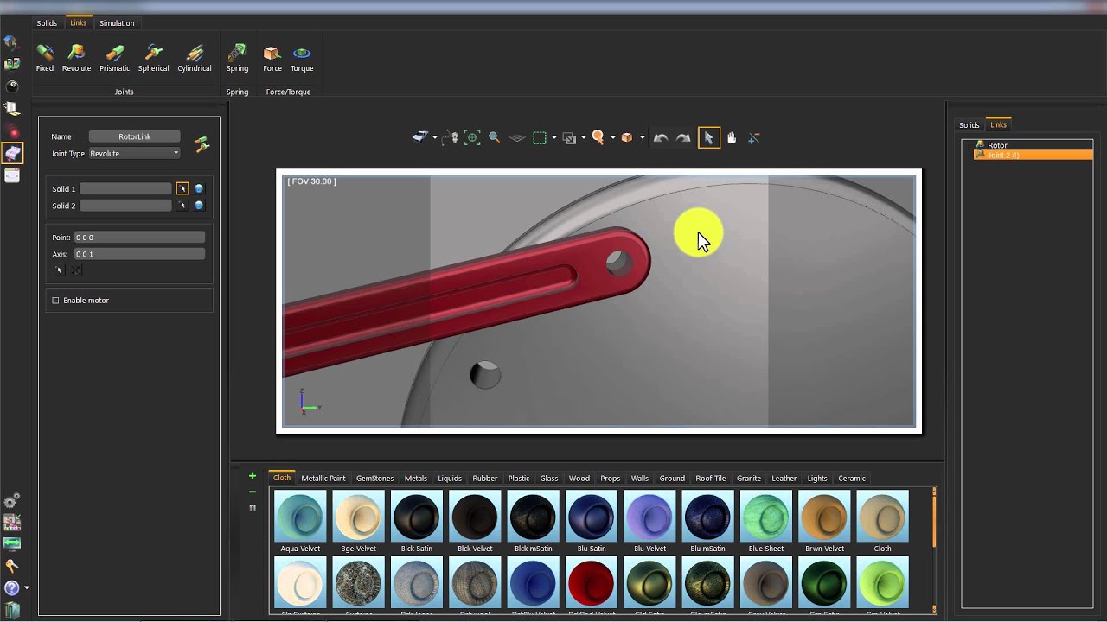
Task: Click the Axis field with 0 0 1
Action: [x=139, y=255]
